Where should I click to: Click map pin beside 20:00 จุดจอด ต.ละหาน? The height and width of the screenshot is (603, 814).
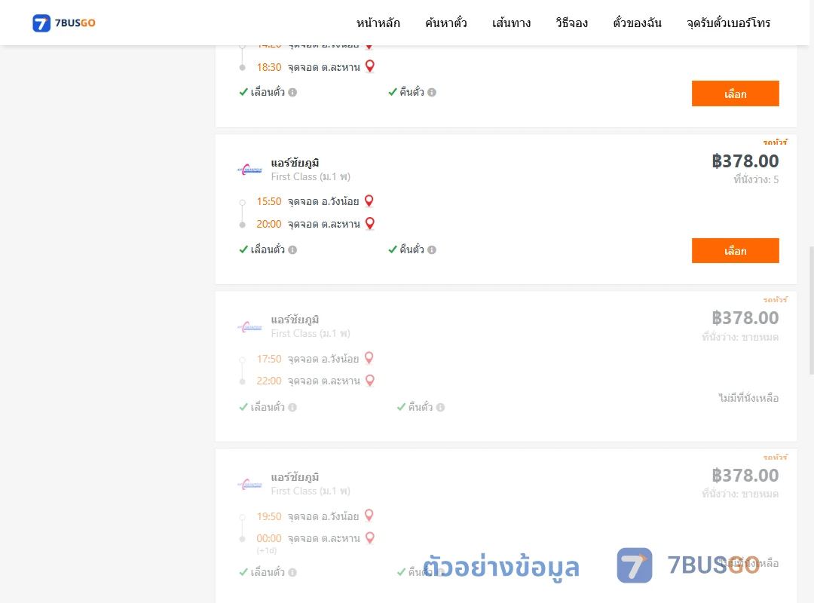click(x=369, y=223)
